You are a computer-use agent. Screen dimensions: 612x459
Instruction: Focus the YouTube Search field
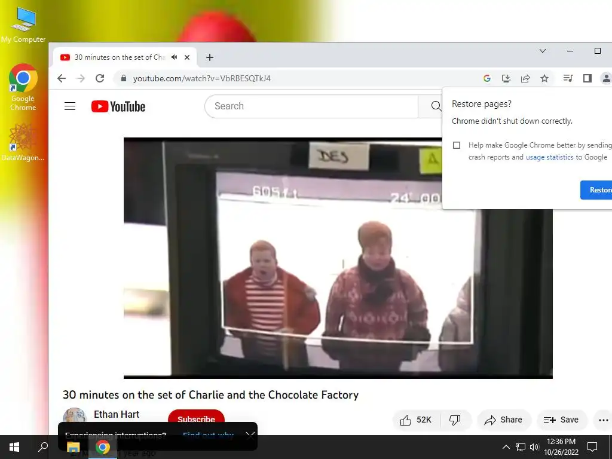coord(311,106)
